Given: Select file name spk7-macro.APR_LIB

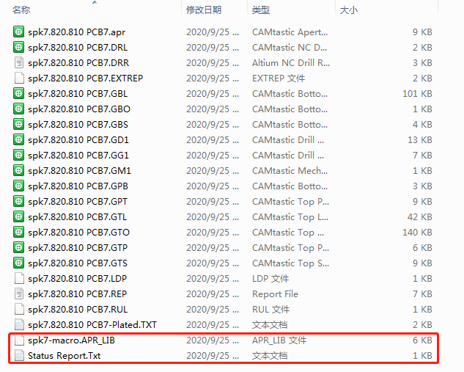Looking at the screenshot, I should coord(71,340).
